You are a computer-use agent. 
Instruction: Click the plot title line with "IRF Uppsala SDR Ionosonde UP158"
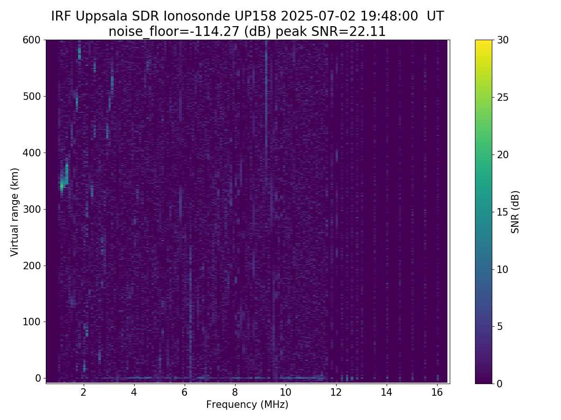247,16
